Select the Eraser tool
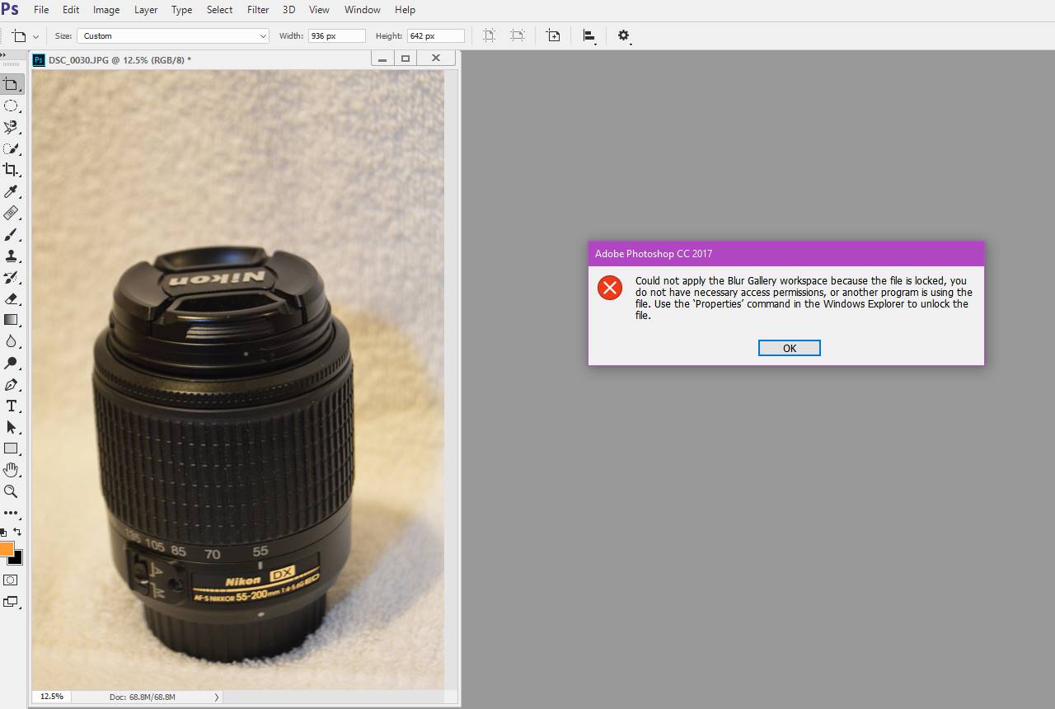 [x=12, y=298]
